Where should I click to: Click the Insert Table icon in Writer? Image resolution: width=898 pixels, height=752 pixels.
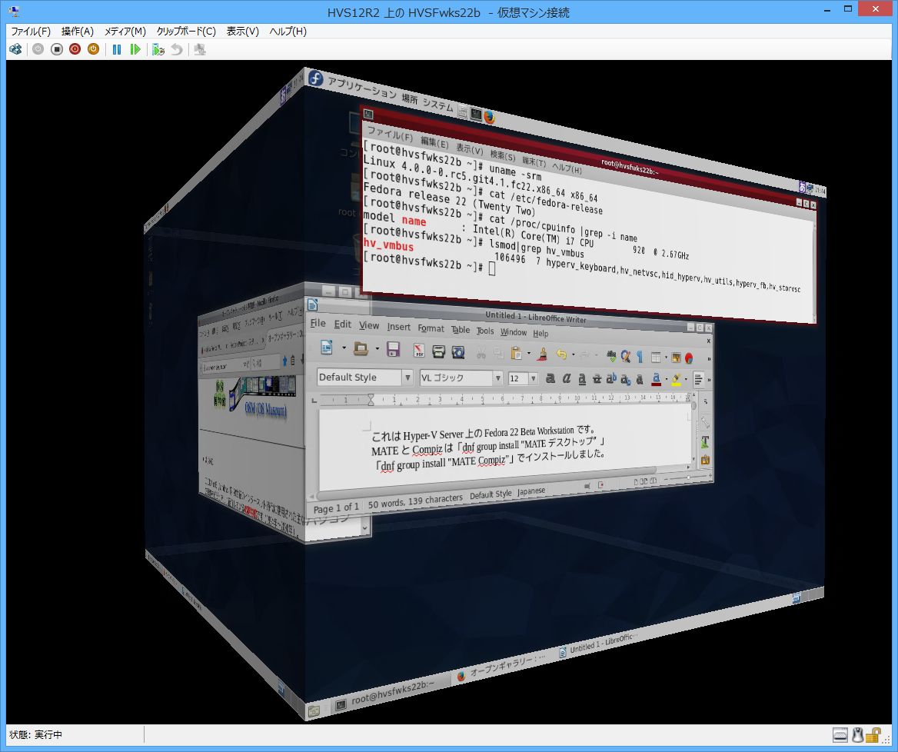click(x=656, y=358)
